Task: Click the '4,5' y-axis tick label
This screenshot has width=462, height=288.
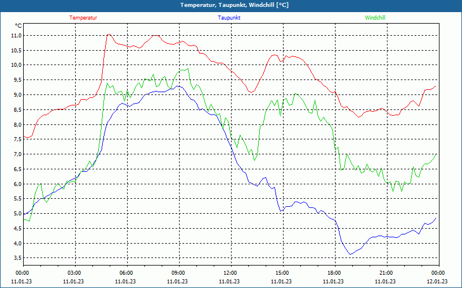Action: coord(17,228)
